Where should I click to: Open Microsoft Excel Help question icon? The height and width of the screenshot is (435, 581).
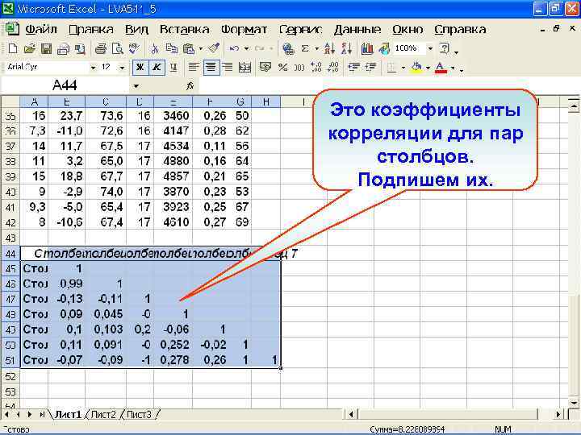tap(444, 48)
